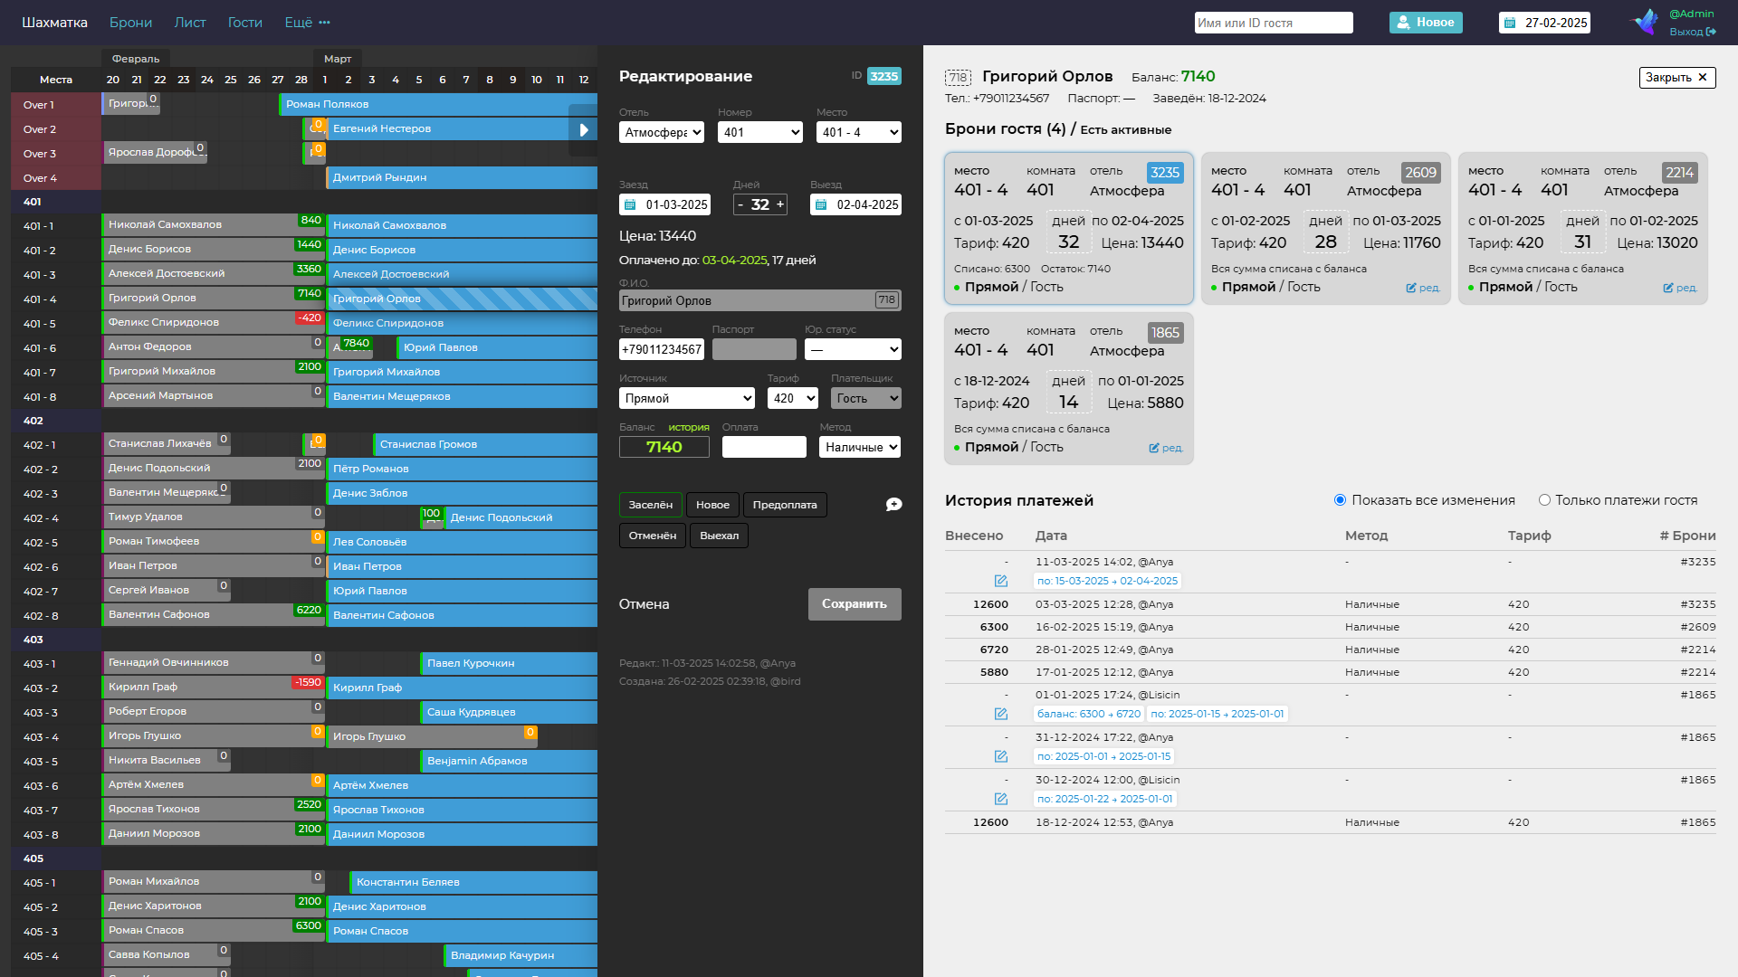Click the Сохранить button

[x=855, y=604]
